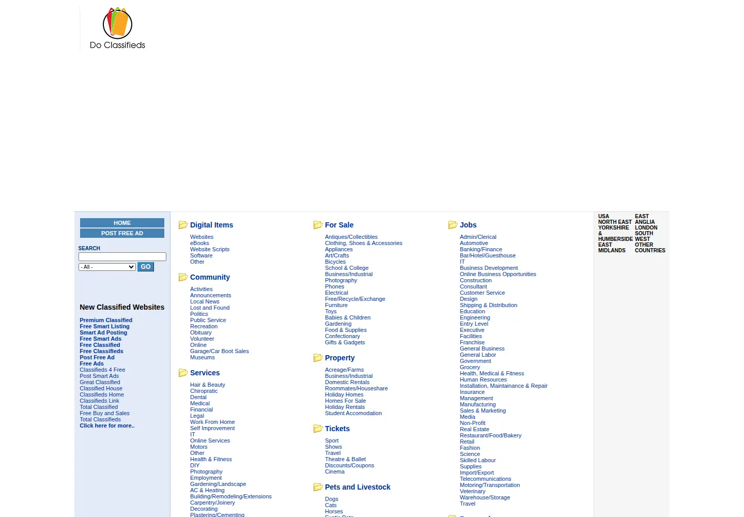Click the GO search button
Screen dimensions: 744x517
tap(146, 267)
